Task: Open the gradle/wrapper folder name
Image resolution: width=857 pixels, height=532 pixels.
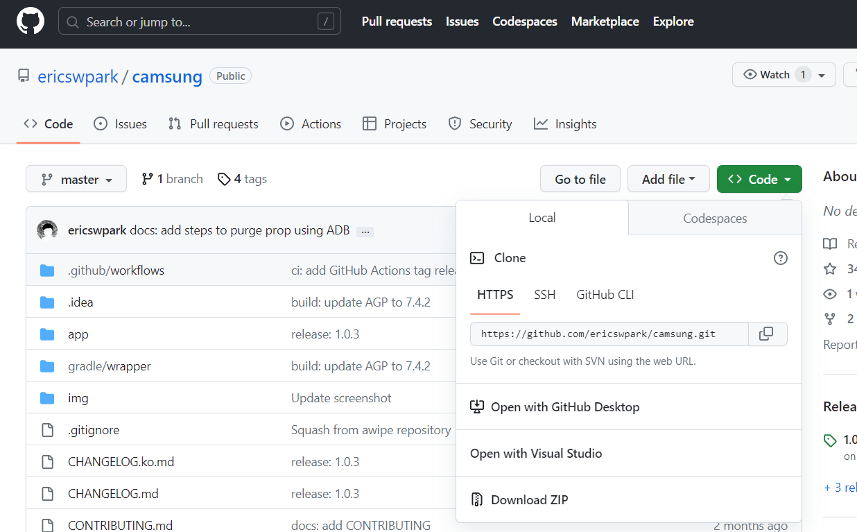Action: click(x=110, y=366)
